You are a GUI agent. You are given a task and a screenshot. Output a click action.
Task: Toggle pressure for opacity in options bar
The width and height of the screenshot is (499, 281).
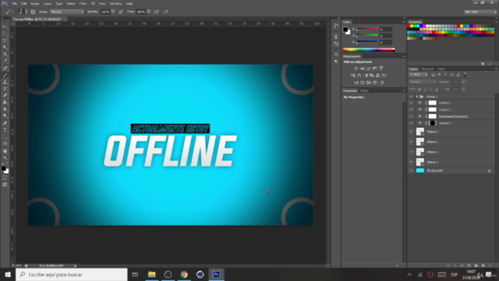(121, 12)
